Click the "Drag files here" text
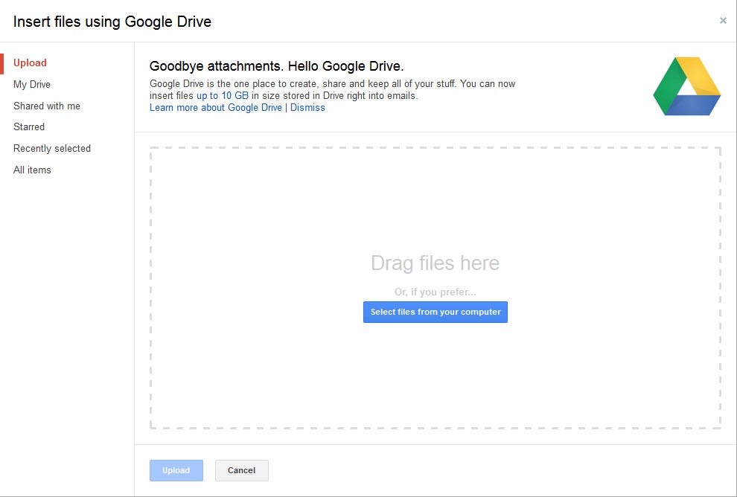This screenshot has width=737, height=497. coord(435,263)
